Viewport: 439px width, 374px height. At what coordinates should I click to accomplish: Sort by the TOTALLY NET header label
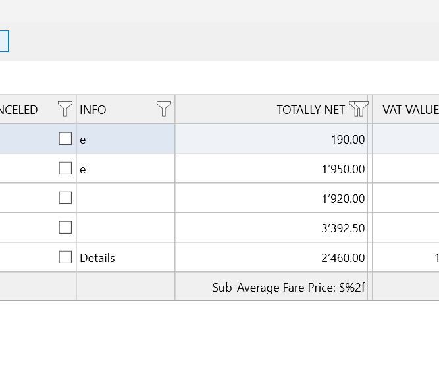pyautogui.click(x=310, y=110)
